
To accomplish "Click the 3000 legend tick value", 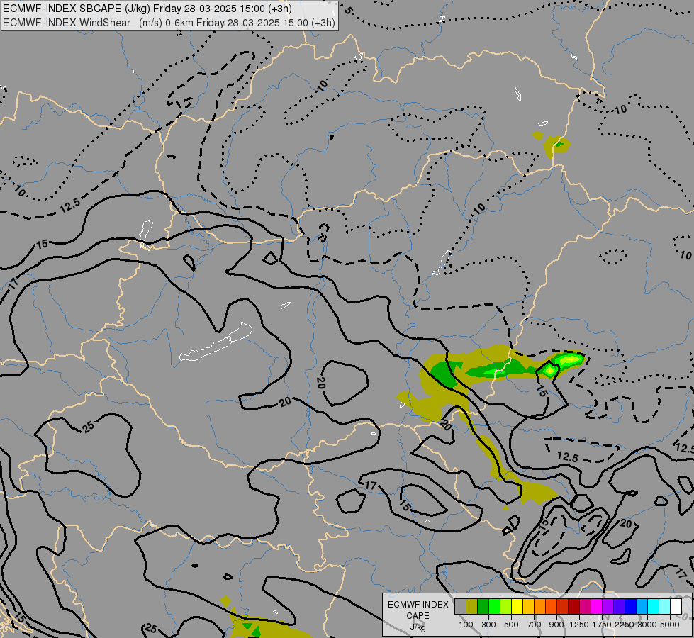I will [647, 625].
